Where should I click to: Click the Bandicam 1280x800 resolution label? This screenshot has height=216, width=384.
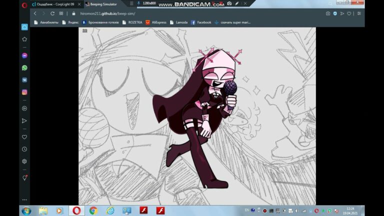click(149, 3)
